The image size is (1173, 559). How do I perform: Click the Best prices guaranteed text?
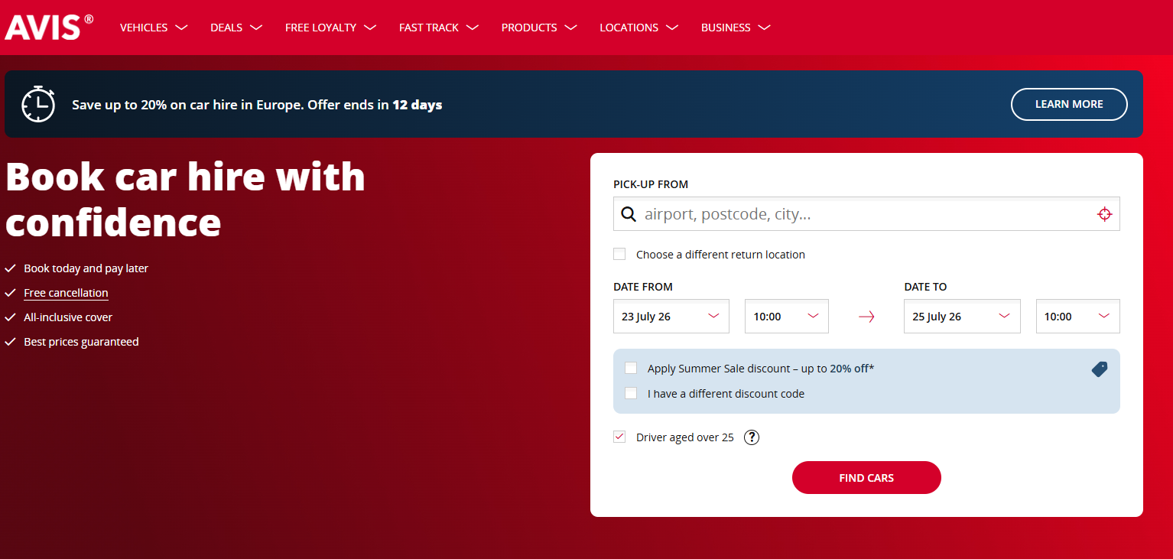tap(81, 342)
